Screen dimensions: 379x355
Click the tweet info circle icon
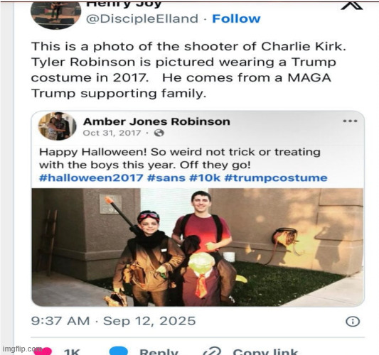pos(353,322)
